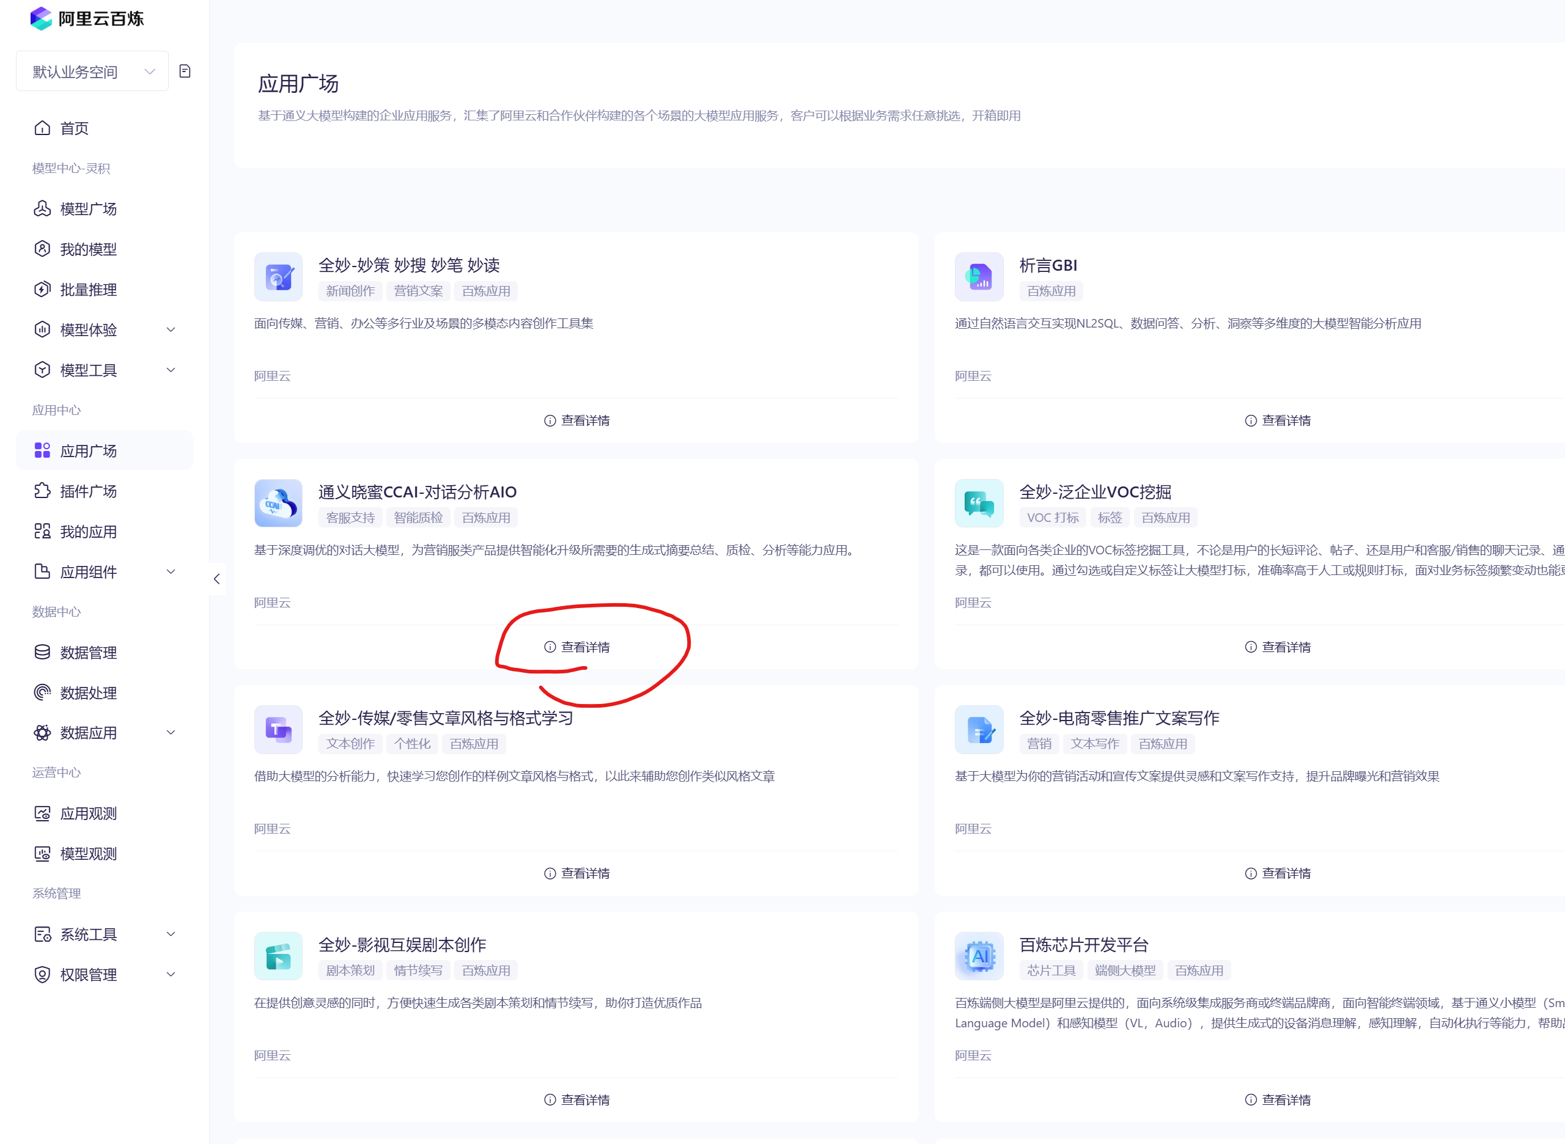Click the 智能质检 tag on 通义晓蜜 card

[418, 517]
